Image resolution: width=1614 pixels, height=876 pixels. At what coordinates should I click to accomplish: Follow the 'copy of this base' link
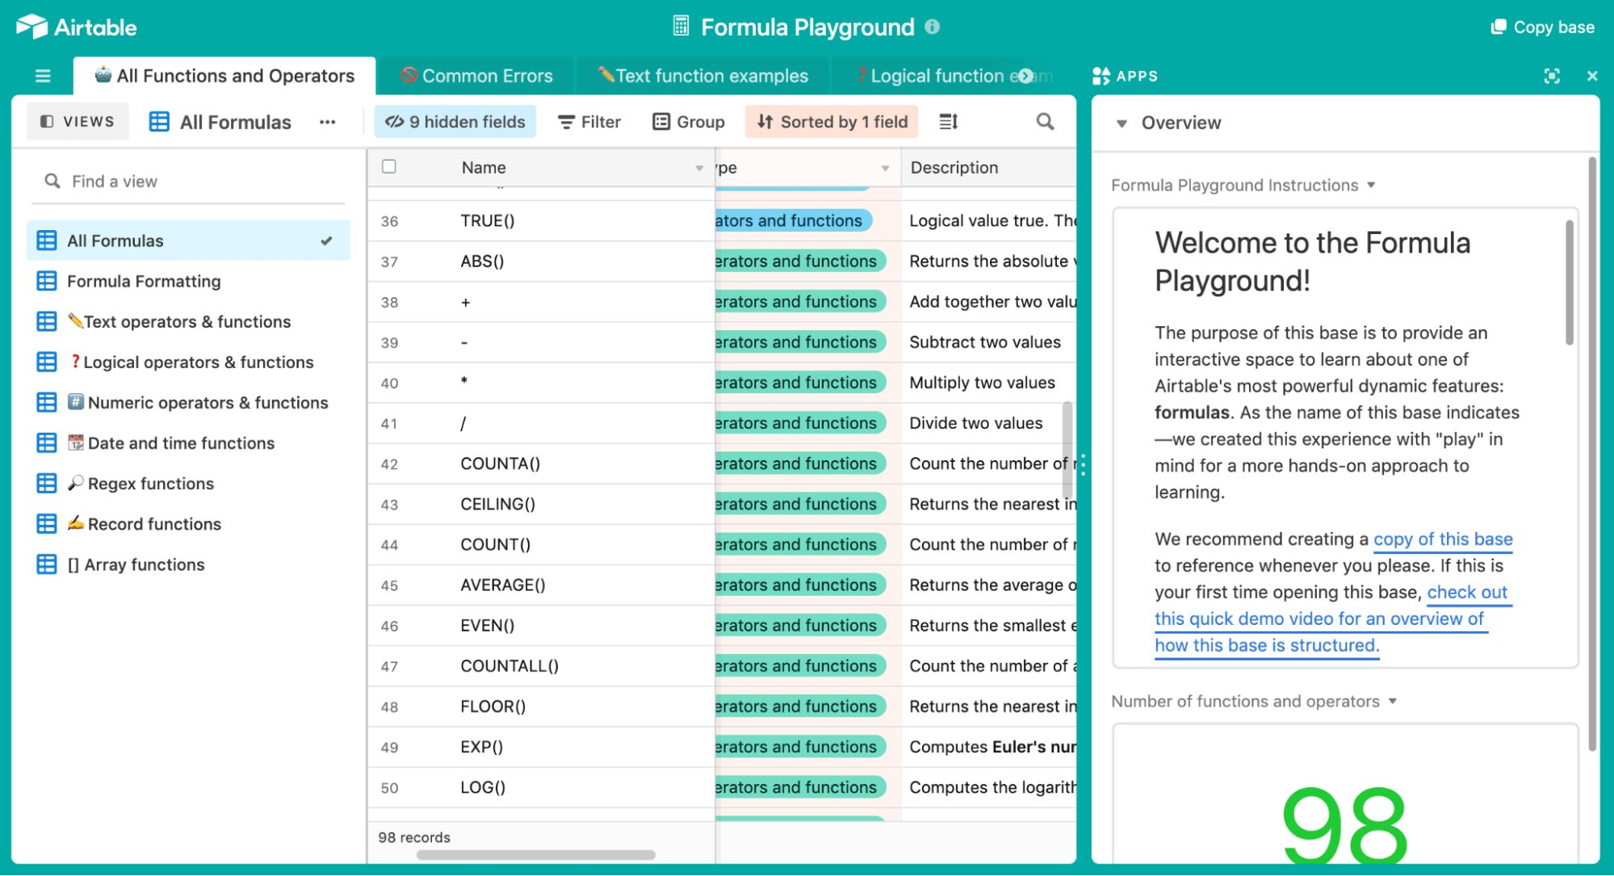1443,539
